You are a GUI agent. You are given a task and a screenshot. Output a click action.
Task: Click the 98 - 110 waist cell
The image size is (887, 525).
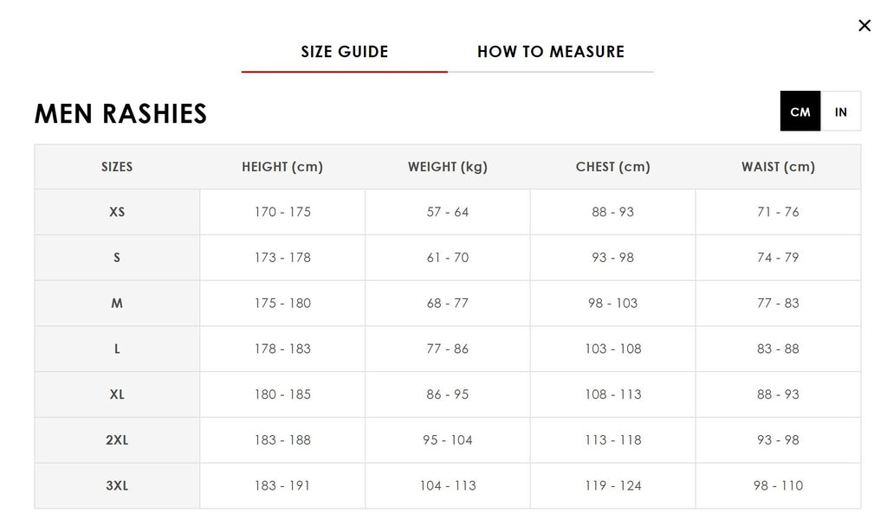pyautogui.click(x=778, y=486)
